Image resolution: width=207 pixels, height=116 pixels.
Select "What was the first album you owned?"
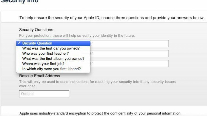click(x=53, y=59)
